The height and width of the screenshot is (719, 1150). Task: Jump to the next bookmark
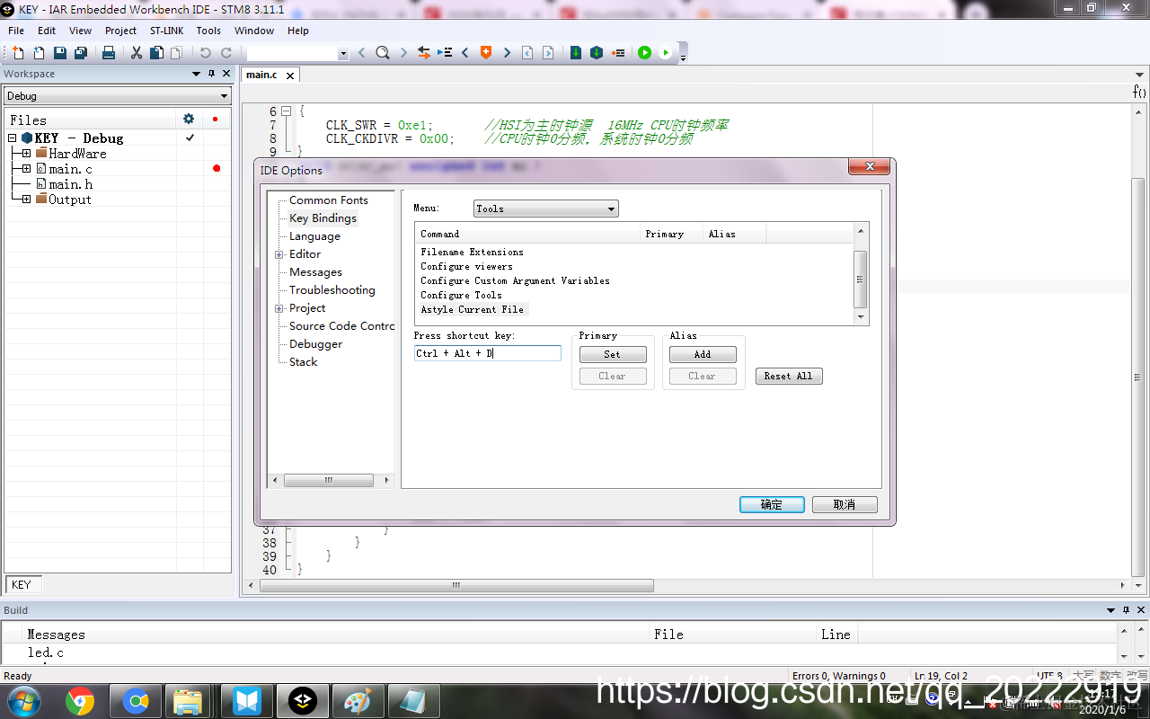(507, 53)
